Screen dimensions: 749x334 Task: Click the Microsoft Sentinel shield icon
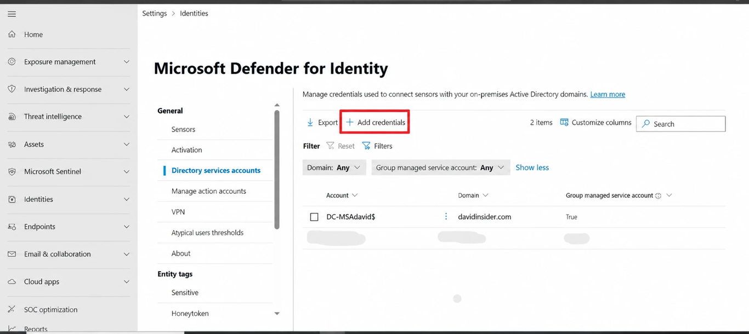[12, 172]
